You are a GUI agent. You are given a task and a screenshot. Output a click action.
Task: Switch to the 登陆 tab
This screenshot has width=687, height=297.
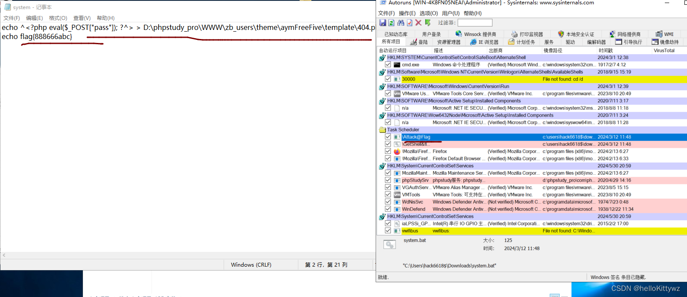tap(419, 42)
